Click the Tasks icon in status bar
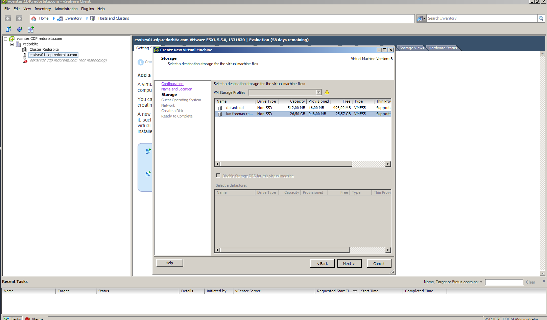The width and height of the screenshot is (547, 320). click(7, 318)
